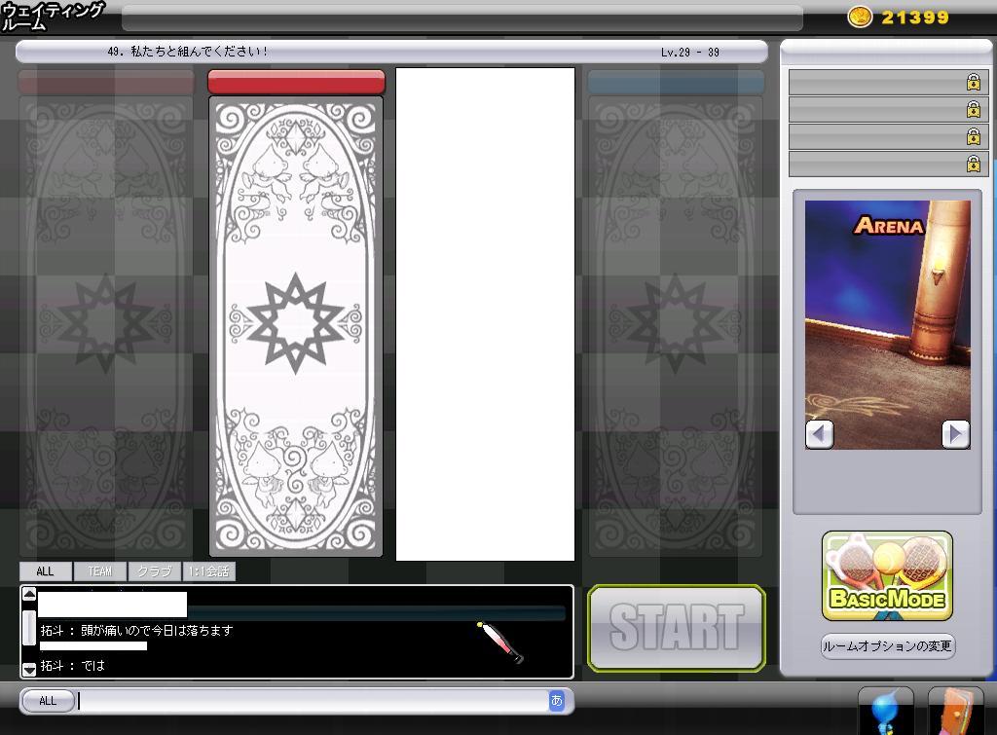Click the lock icon on second slot

[973, 110]
